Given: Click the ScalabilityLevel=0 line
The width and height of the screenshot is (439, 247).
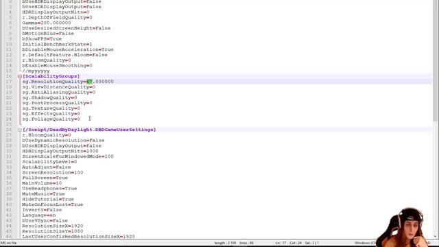Looking at the screenshot, I should coord(49,162).
